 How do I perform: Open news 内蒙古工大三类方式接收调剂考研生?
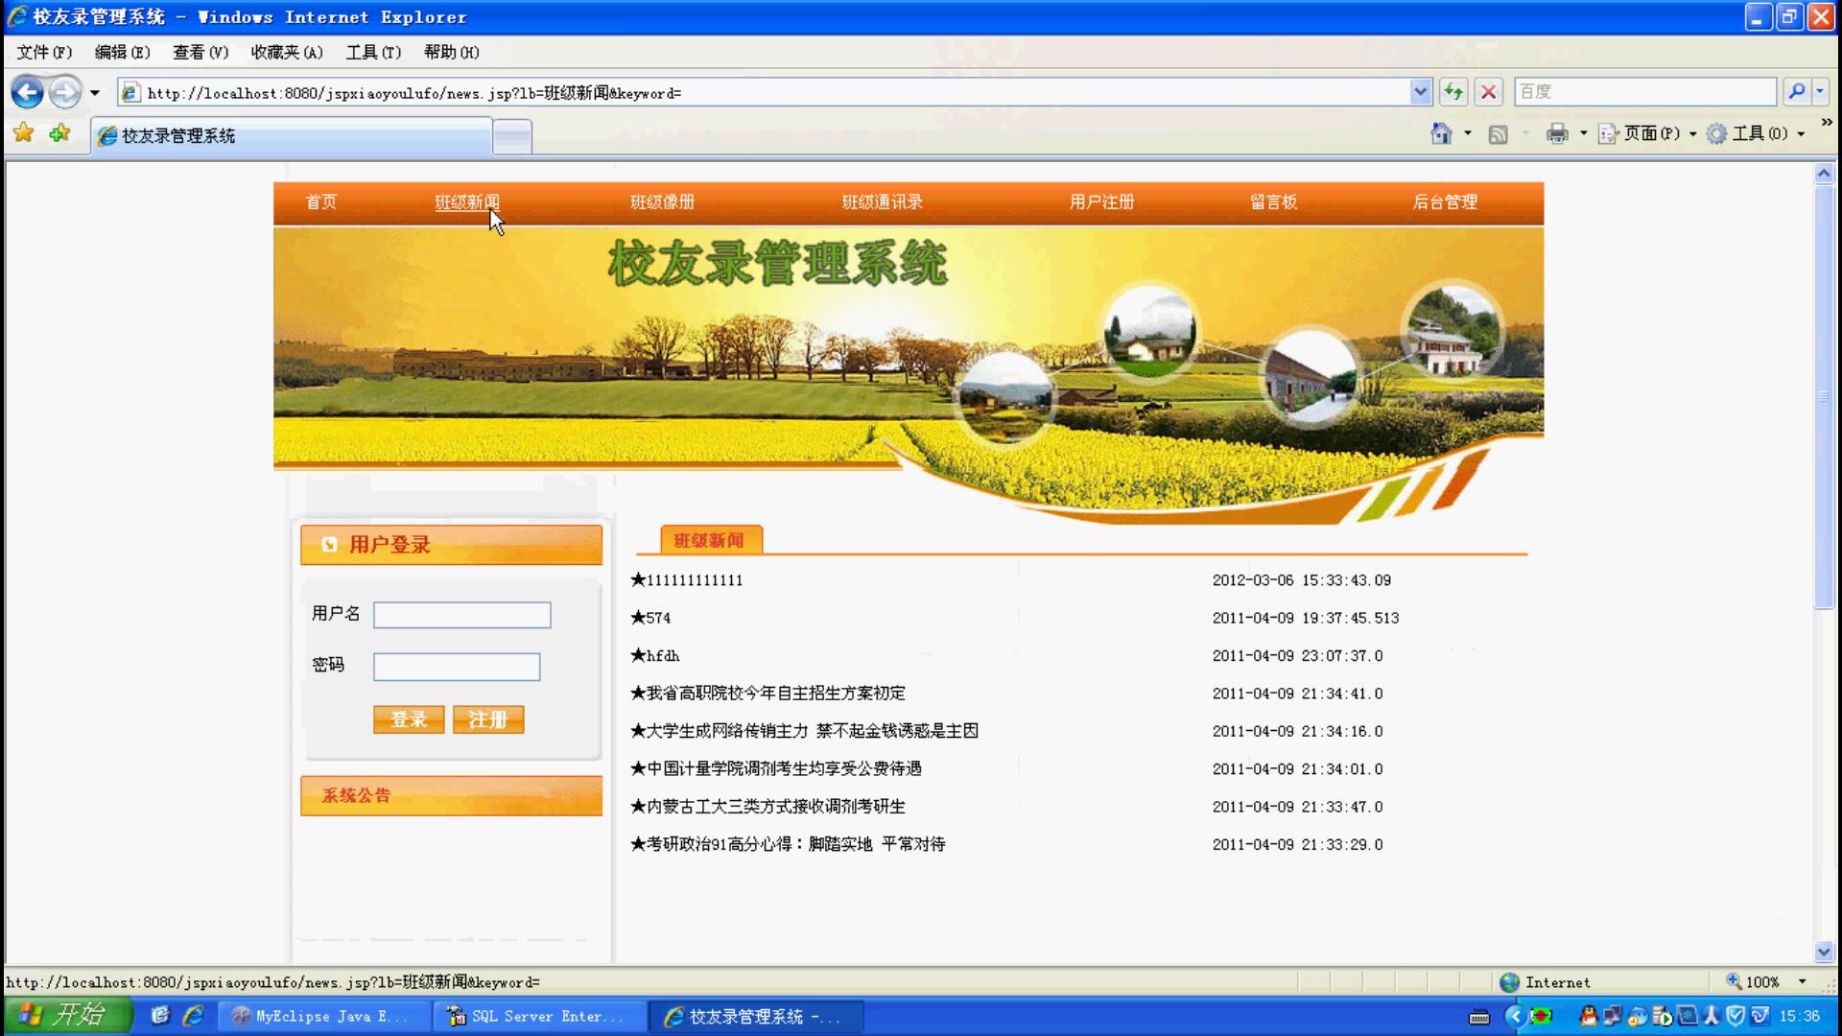click(767, 807)
